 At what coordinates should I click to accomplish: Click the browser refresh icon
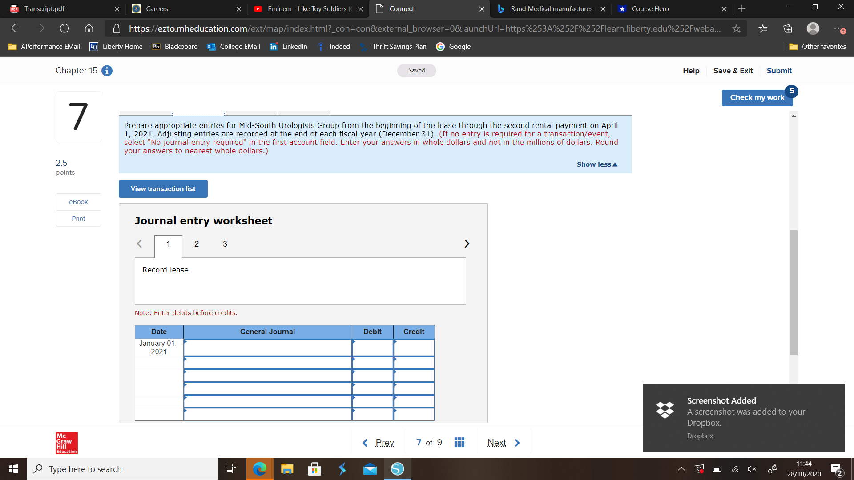[64, 28]
